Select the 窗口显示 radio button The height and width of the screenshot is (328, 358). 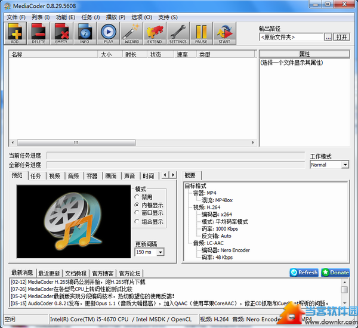pyautogui.click(x=137, y=213)
